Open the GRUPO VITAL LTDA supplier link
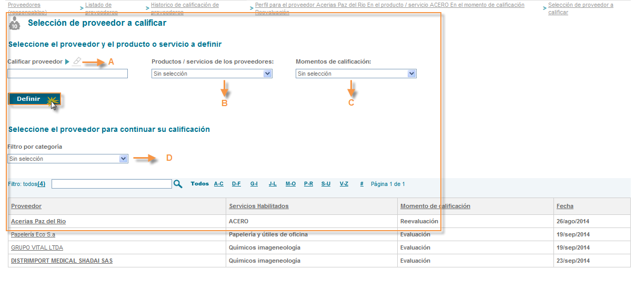This screenshot has height=290, width=635. tap(37, 247)
